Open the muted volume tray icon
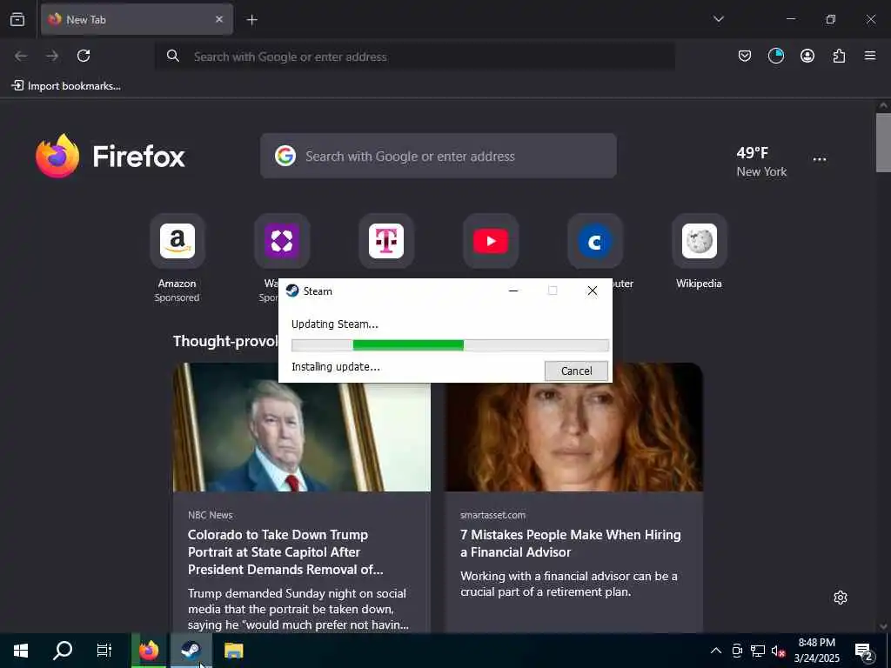891x668 pixels. click(x=778, y=651)
